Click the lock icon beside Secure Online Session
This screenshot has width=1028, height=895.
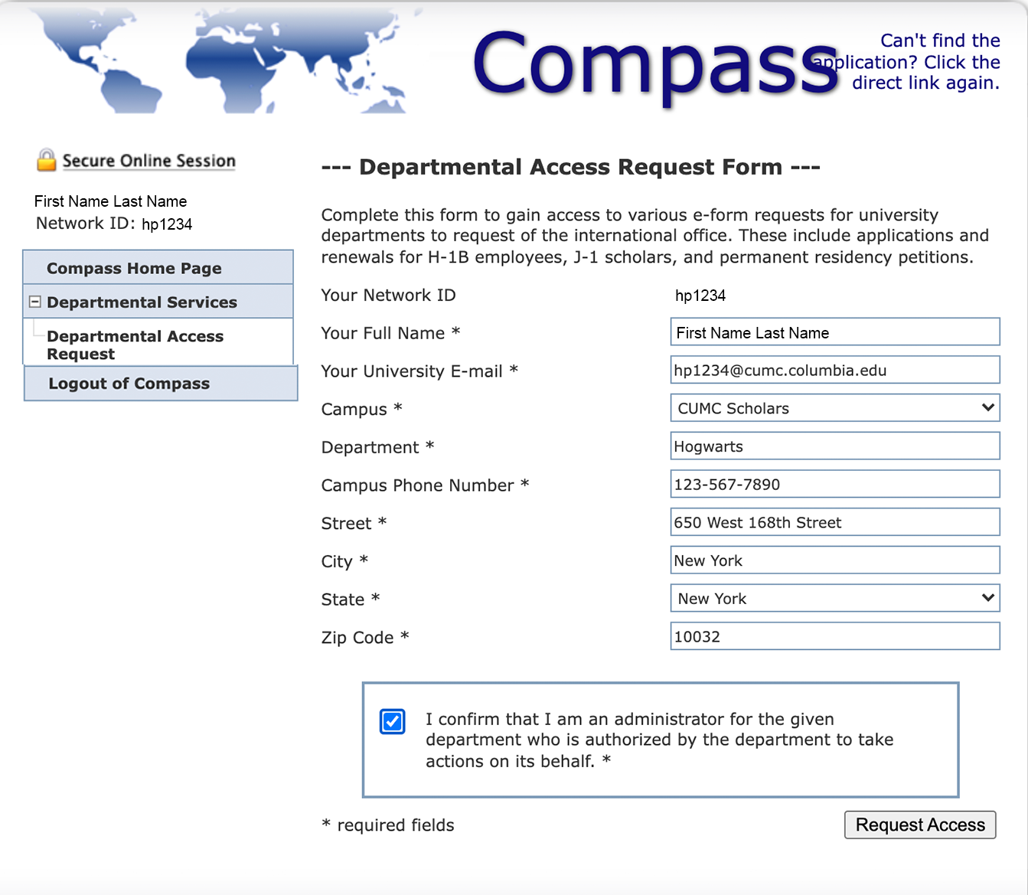pos(47,160)
